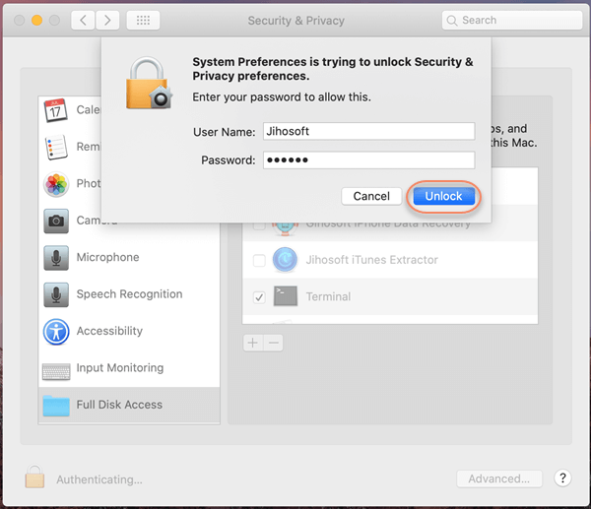Open the Input Monitoring category label
Viewport: 591px width, 509px height.
pos(120,367)
